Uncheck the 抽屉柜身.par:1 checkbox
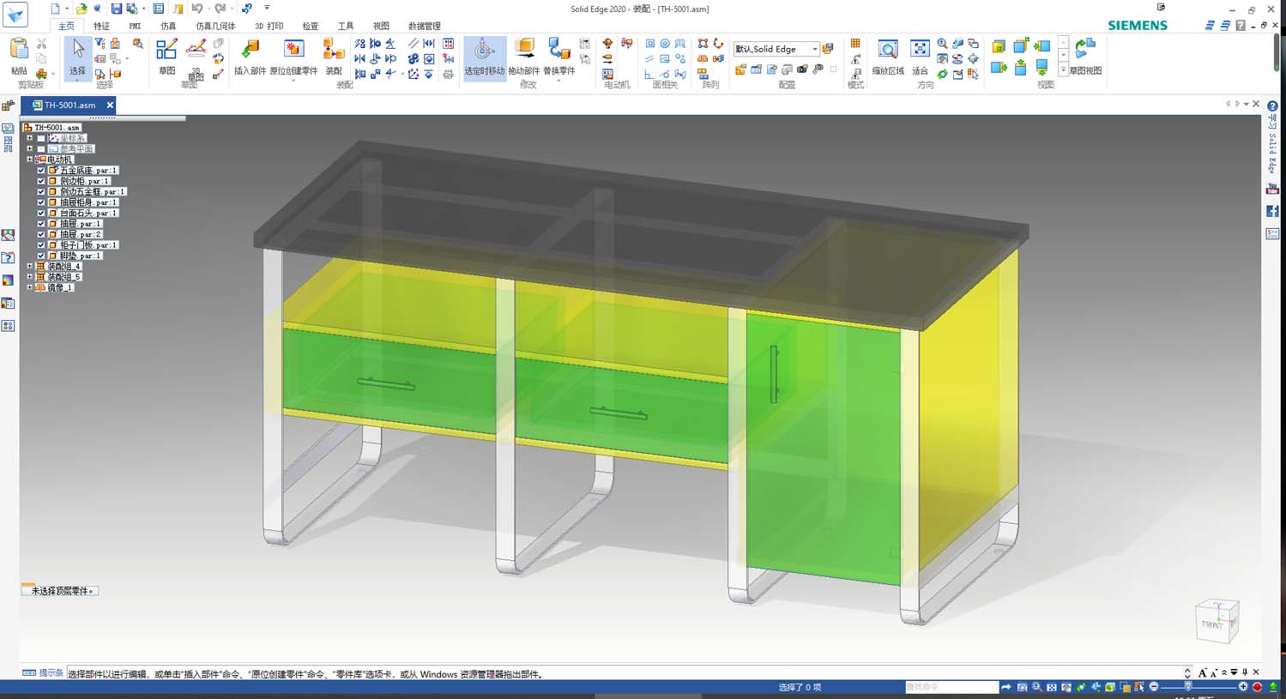The image size is (1286, 699). coord(41,202)
